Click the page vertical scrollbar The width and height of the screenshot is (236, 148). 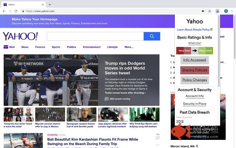click(235, 37)
